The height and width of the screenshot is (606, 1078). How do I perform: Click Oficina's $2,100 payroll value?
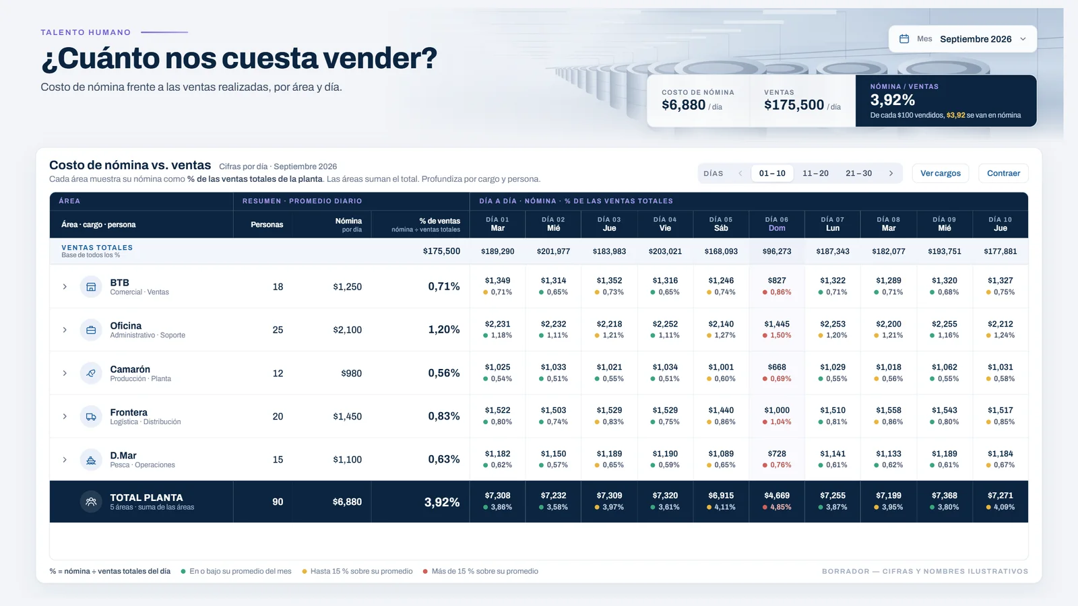pyautogui.click(x=347, y=330)
